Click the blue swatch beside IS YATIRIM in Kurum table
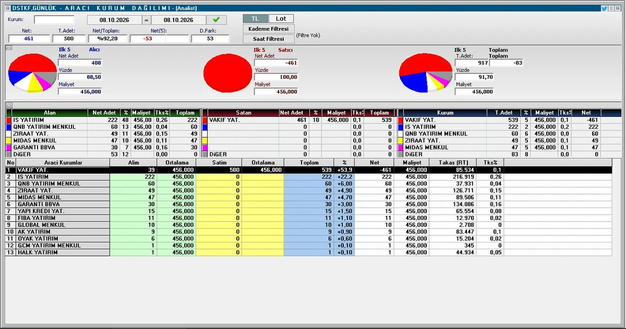This screenshot has height=329, width=626. coord(400,127)
